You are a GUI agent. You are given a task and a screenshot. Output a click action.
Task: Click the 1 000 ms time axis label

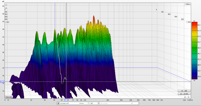tap(187, 4)
